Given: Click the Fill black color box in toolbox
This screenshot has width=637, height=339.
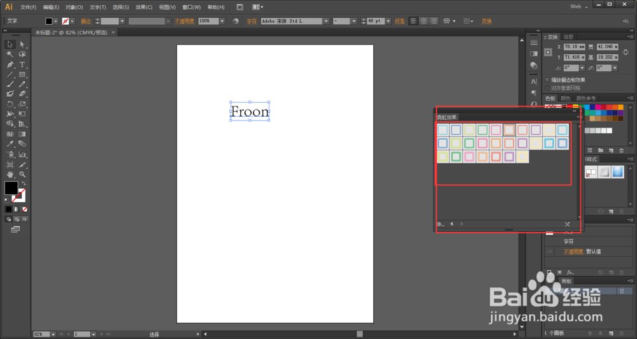Looking at the screenshot, I should click(11, 188).
